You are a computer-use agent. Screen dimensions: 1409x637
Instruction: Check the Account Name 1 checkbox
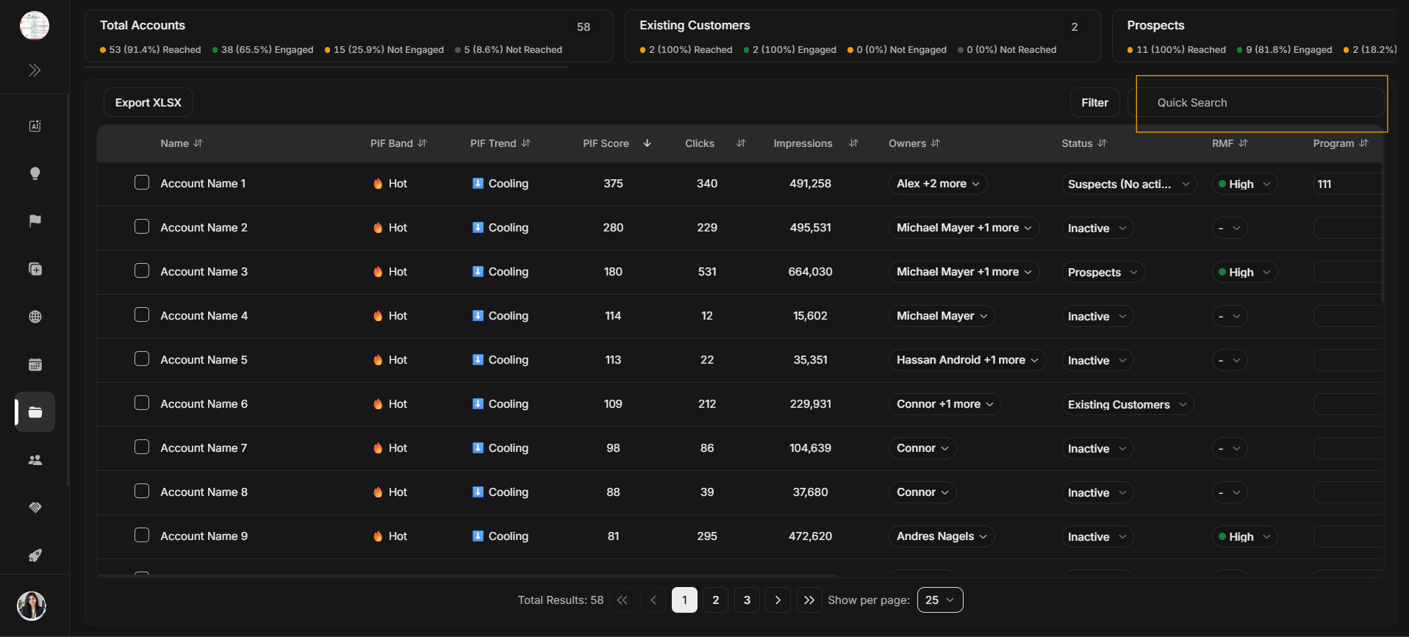coord(142,182)
